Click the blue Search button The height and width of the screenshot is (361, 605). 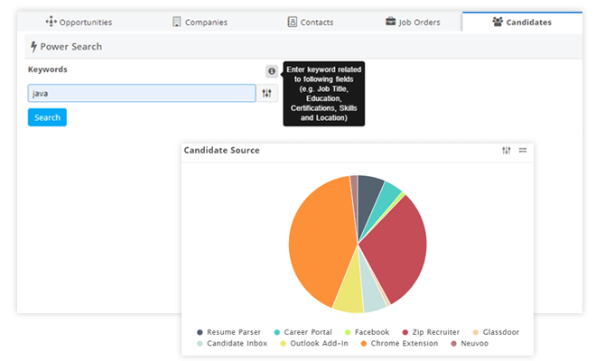[47, 117]
